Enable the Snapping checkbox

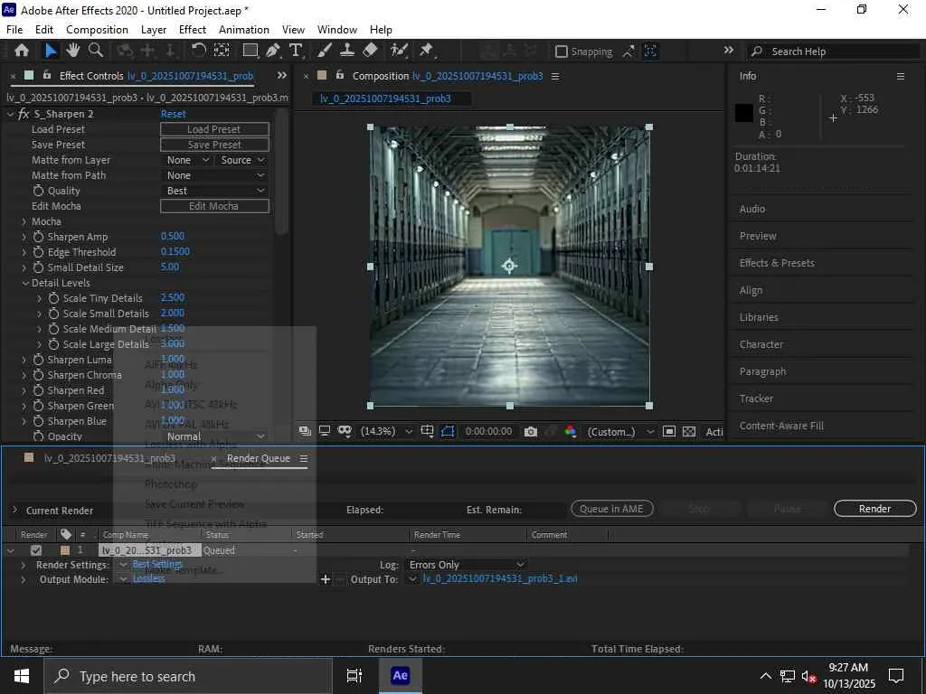click(x=562, y=52)
